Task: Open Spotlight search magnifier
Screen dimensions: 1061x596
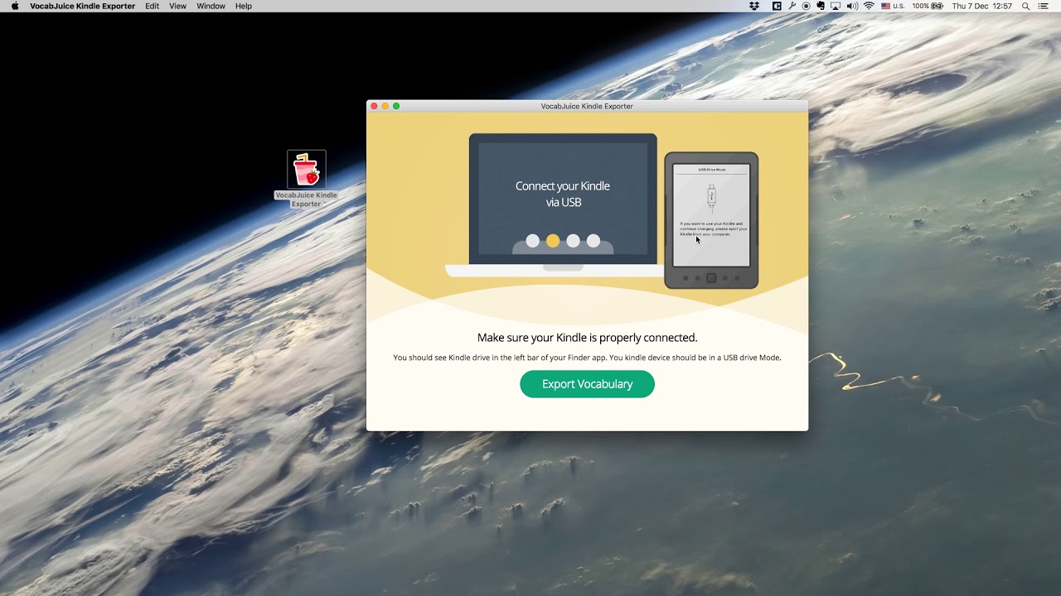Action: 1025,6
